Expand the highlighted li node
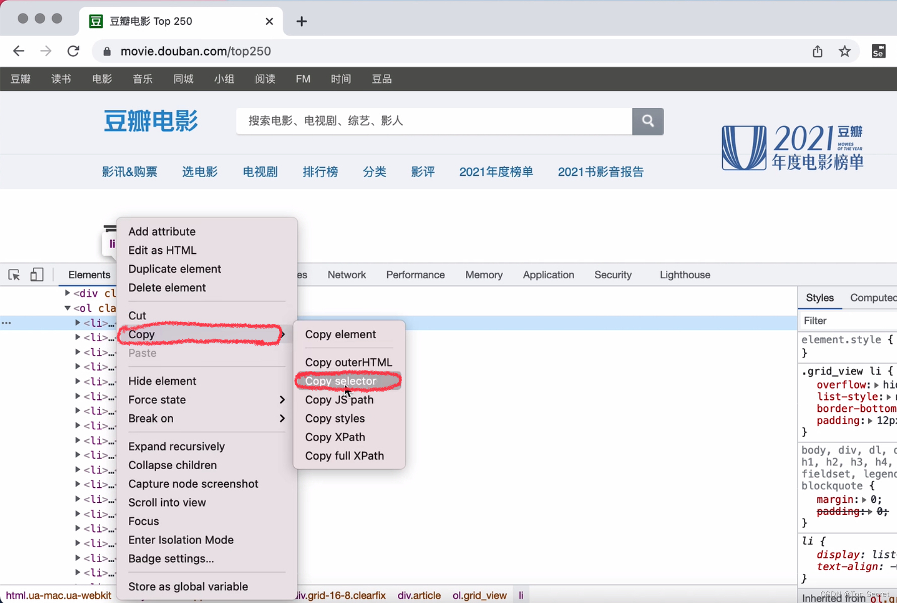Viewport: 897px width, 603px height. (x=78, y=323)
